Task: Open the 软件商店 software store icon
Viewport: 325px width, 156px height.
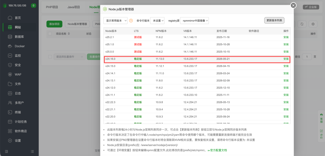Action: point(10,131)
